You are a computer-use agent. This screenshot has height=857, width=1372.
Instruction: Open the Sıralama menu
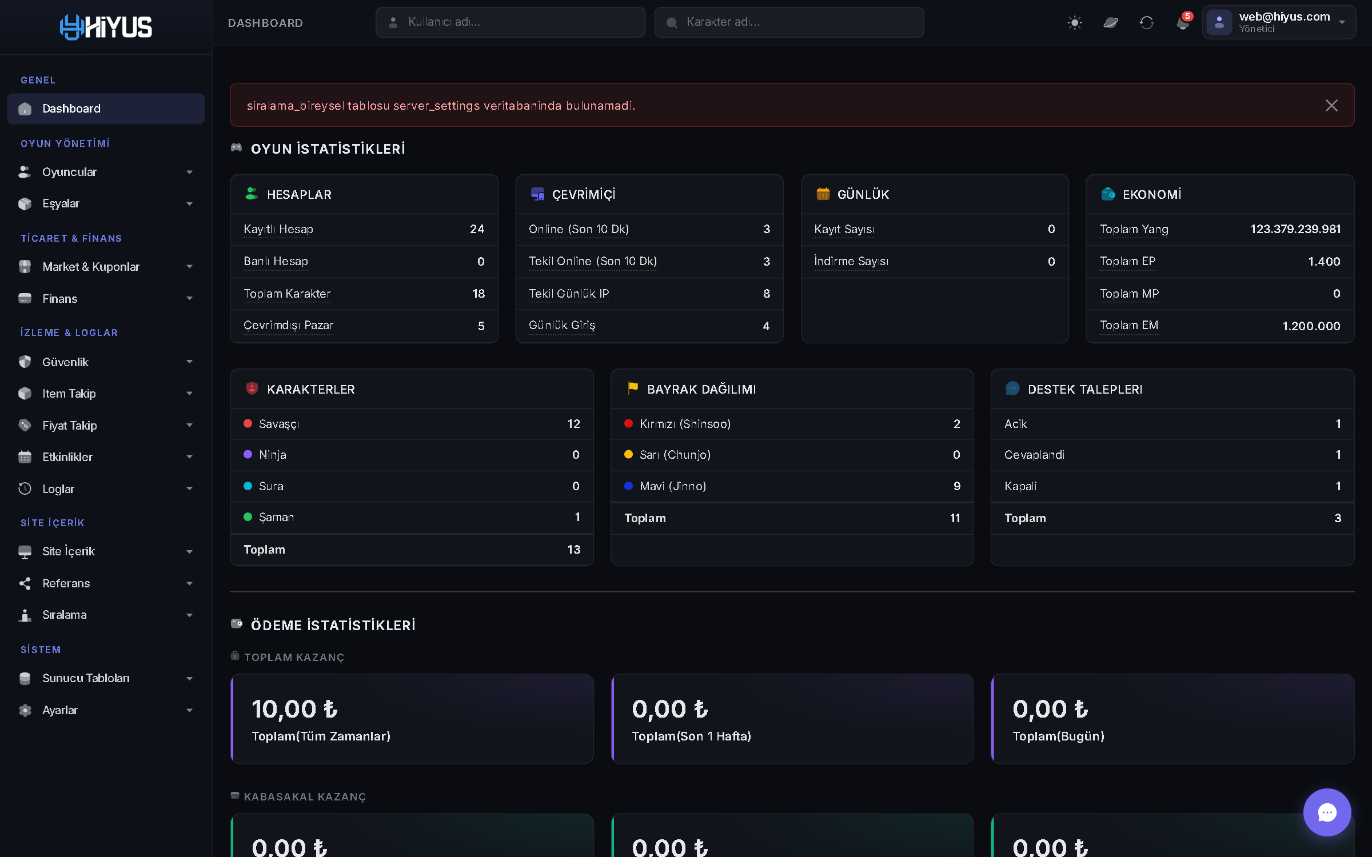tap(106, 615)
